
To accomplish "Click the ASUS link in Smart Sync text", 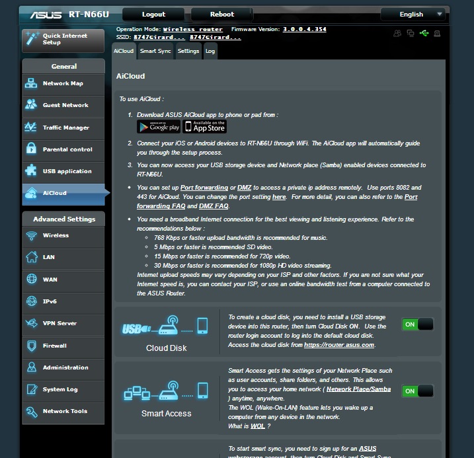I will (x=368, y=449).
